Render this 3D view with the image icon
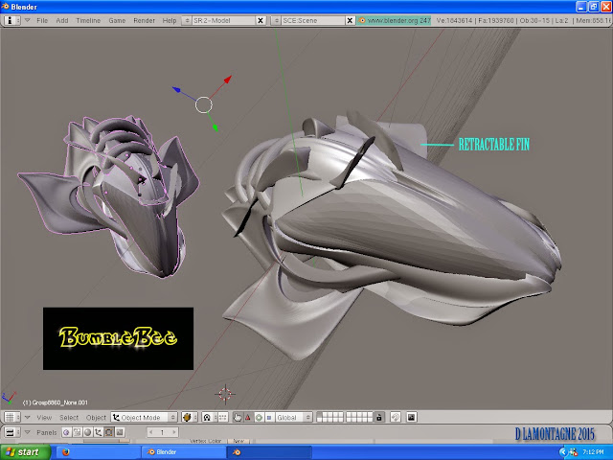Screen dimensions: 613x460 pyautogui.click(x=411, y=418)
